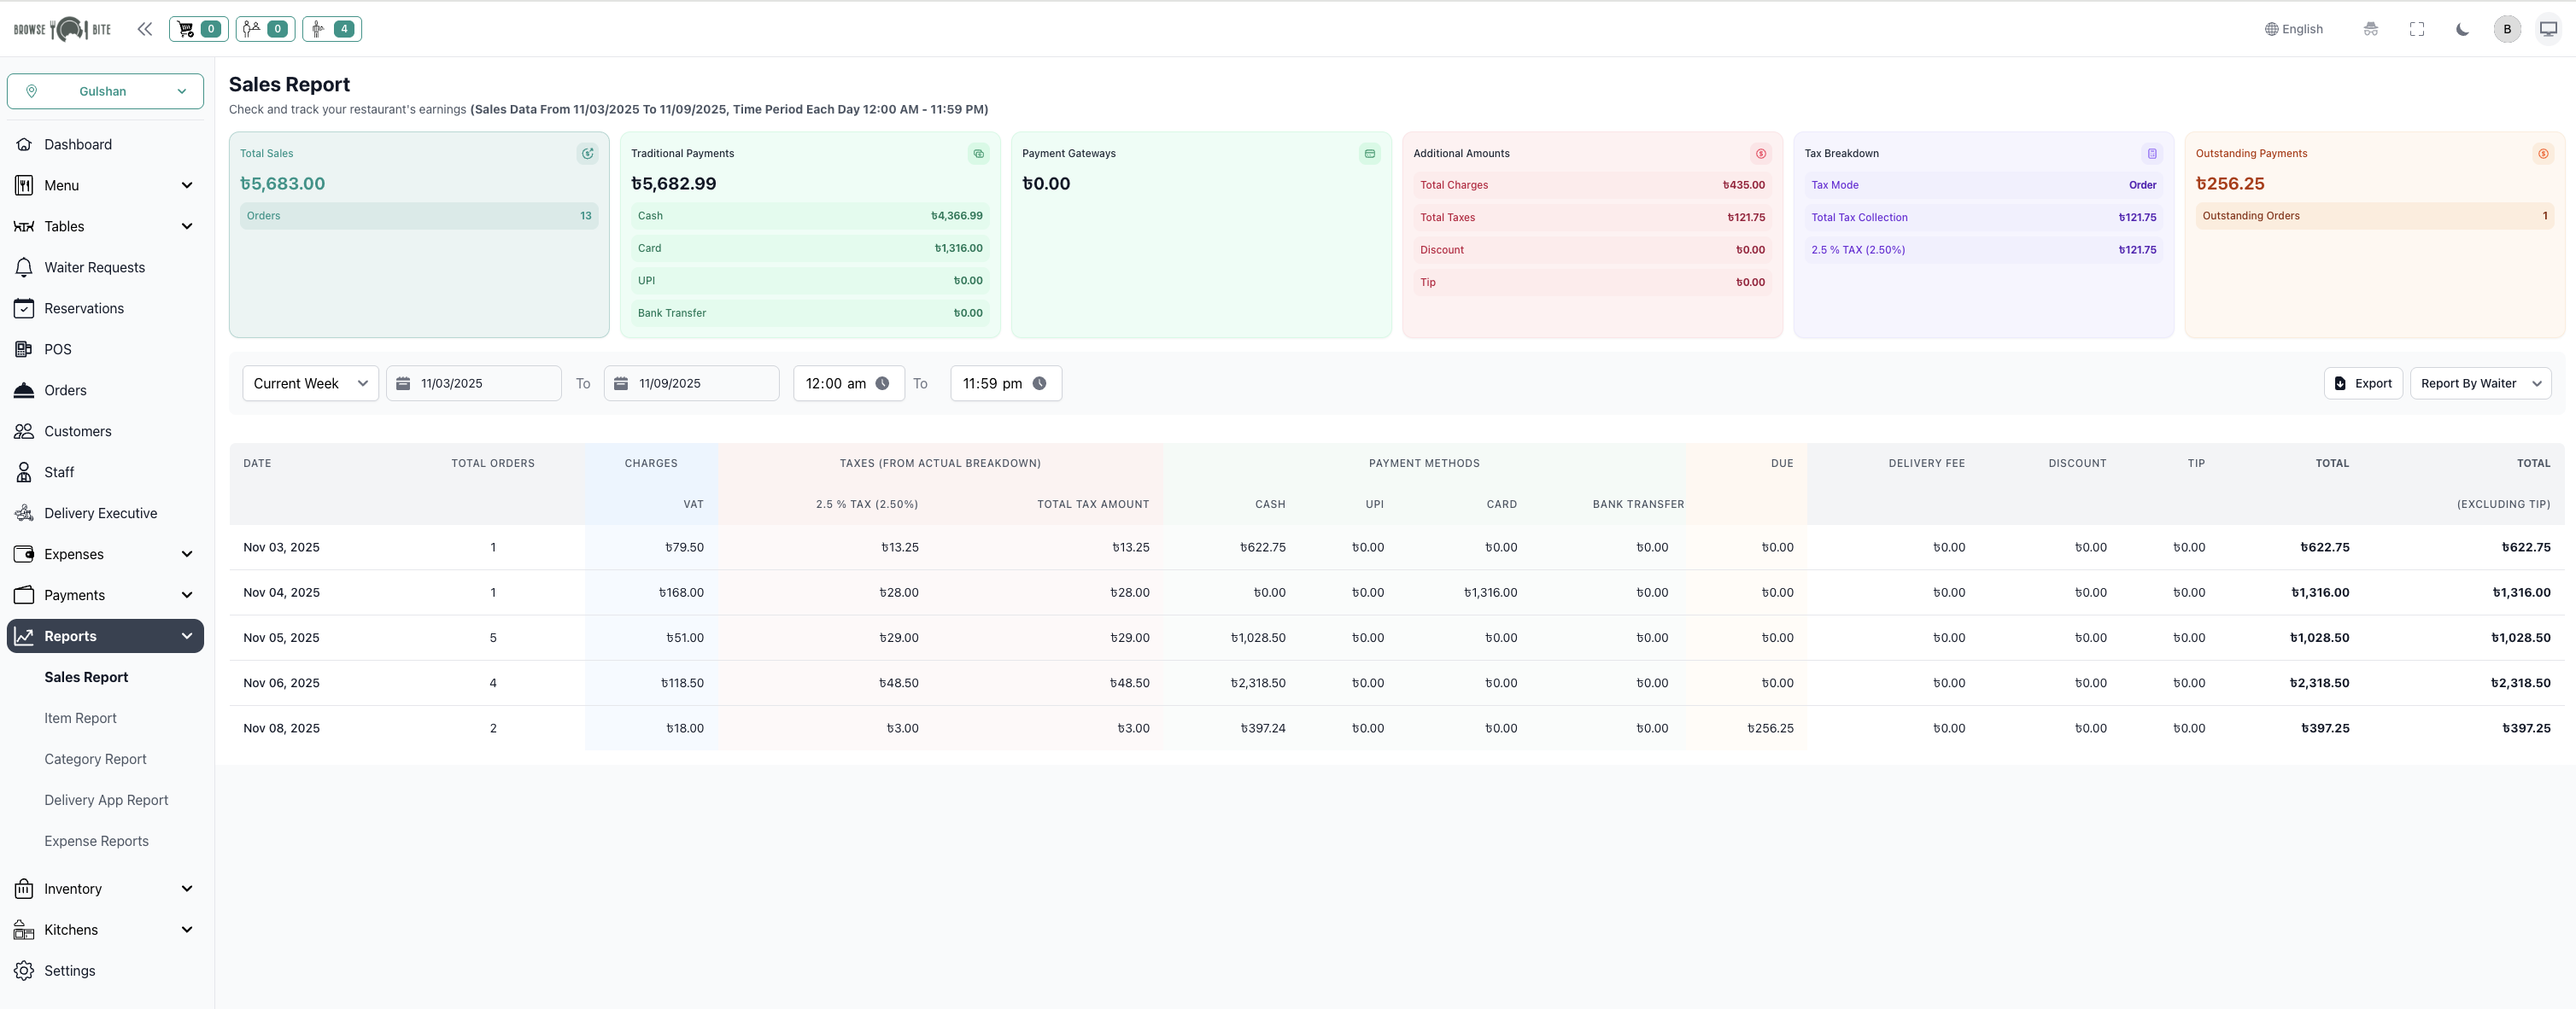Open the Sales Report page
Viewport: 2576px width, 1009px height.
tap(86, 676)
